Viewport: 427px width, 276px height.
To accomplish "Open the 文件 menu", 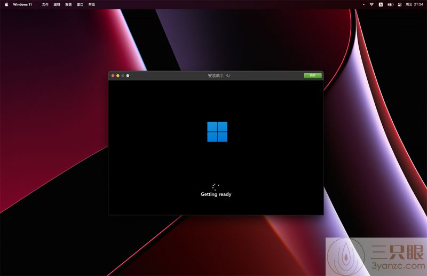I will [45, 4].
